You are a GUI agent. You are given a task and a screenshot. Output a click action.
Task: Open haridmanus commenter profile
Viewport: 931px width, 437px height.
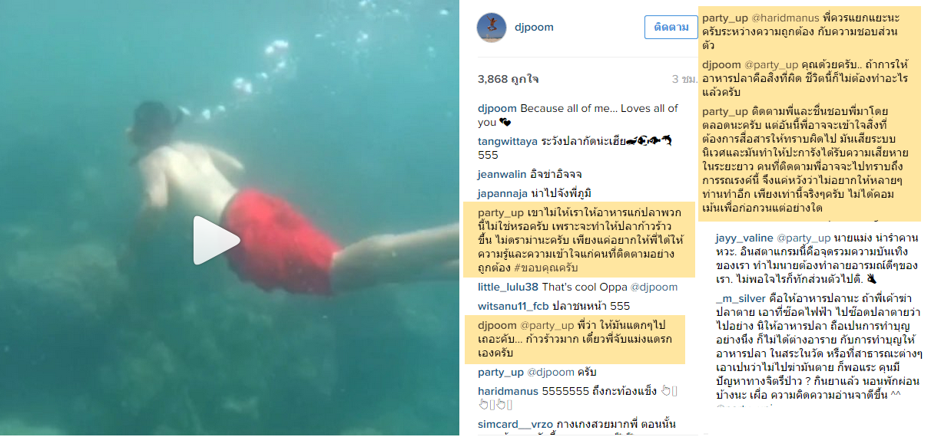(x=508, y=391)
